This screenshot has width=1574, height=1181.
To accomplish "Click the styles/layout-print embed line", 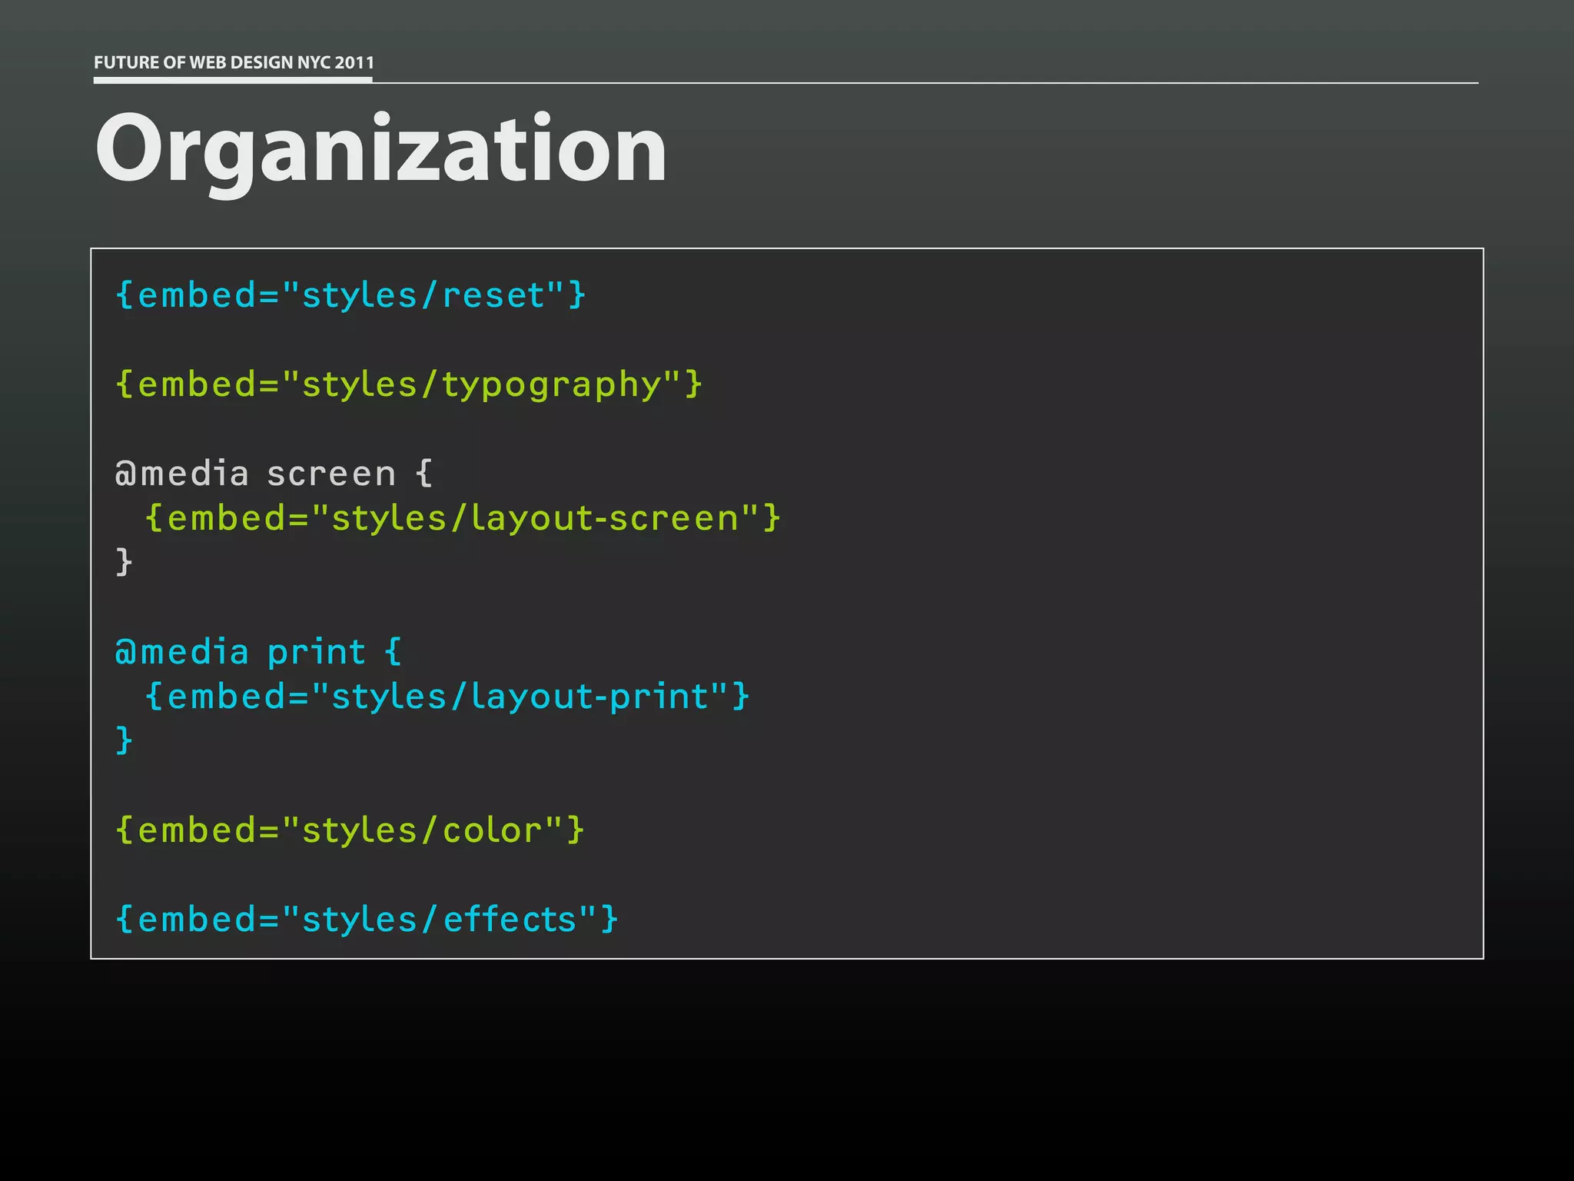I will tap(447, 697).
